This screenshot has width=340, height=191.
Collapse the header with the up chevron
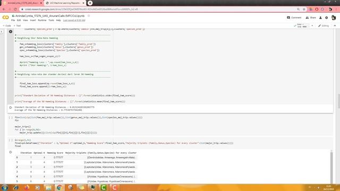335,25
